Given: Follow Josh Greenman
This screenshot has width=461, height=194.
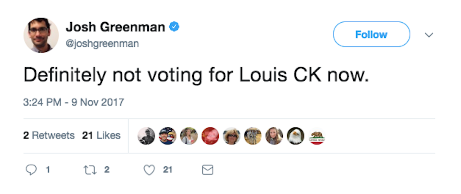Looking at the screenshot, I should tap(371, 35).
